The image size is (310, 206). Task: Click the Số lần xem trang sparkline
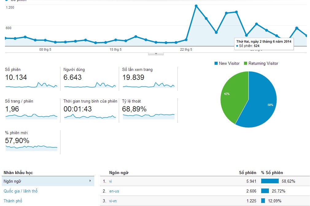click(x=149, y=85)
